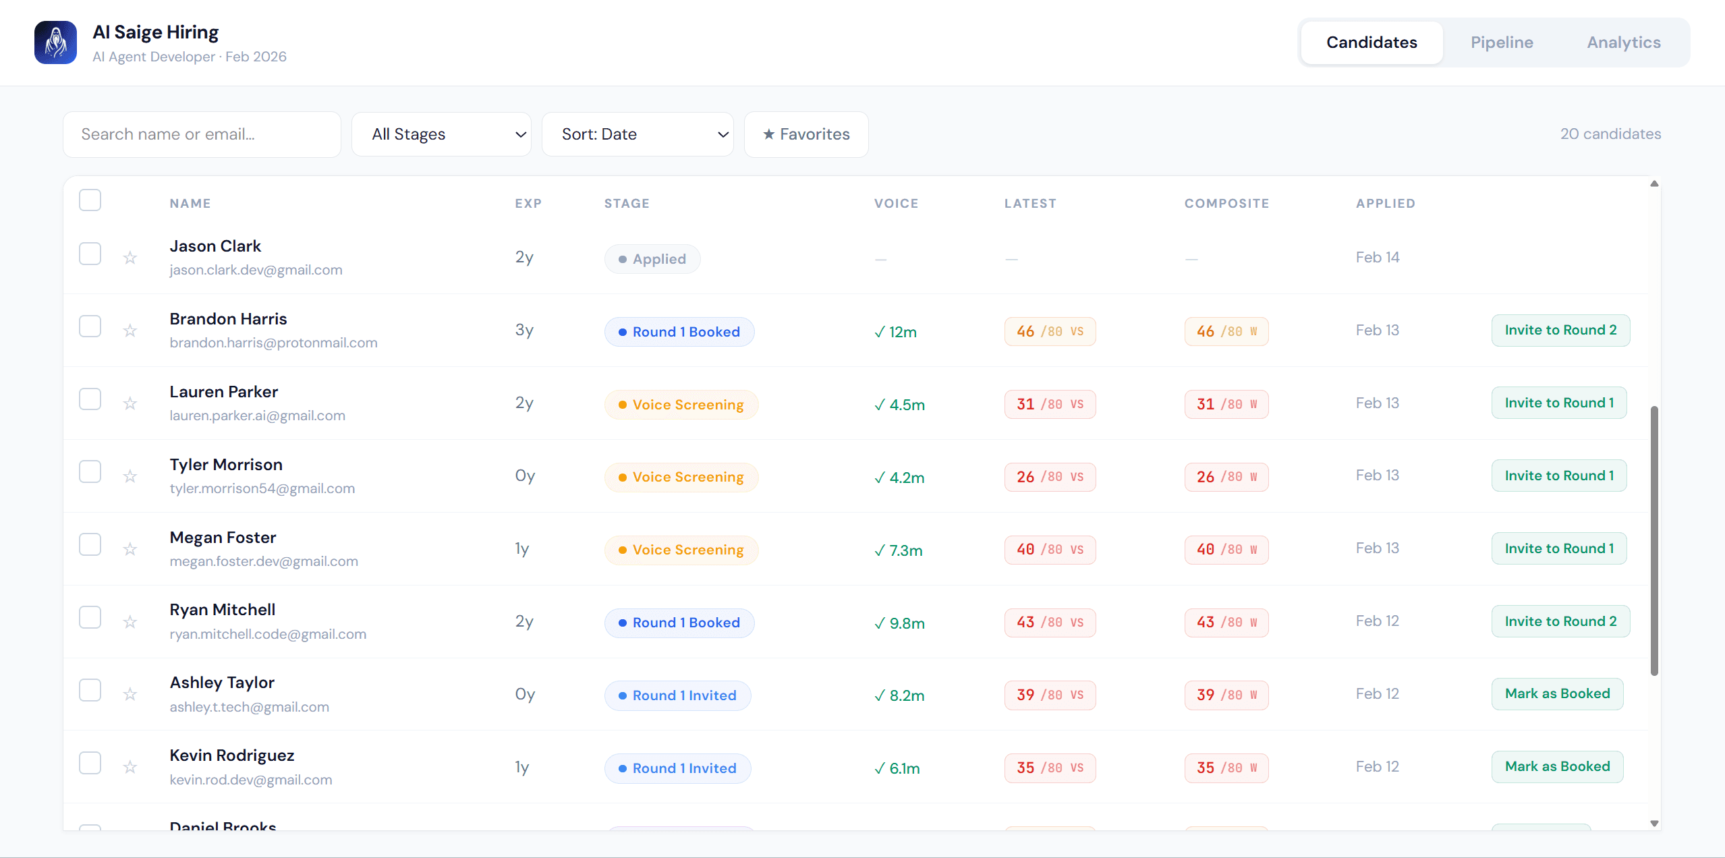
Task: Open Kevin Rodriguez's candidate name
Action: tap(232, 755)
